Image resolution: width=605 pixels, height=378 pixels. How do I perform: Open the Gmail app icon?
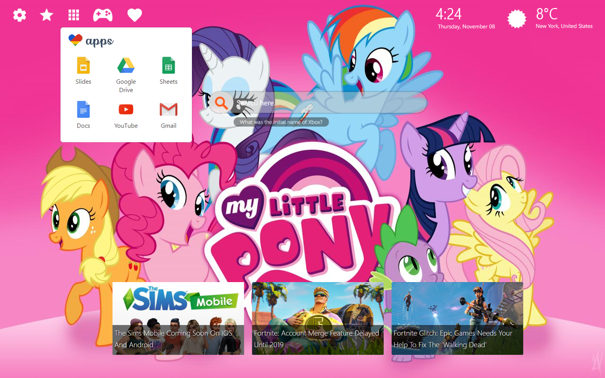[169, 110]
